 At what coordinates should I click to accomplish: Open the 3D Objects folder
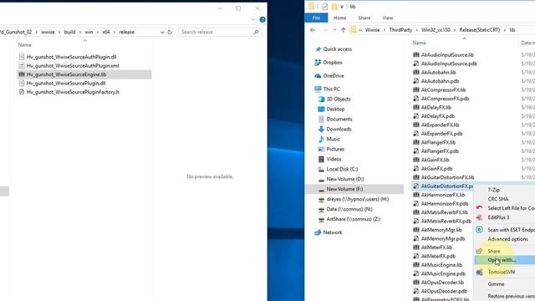[338, 99]
